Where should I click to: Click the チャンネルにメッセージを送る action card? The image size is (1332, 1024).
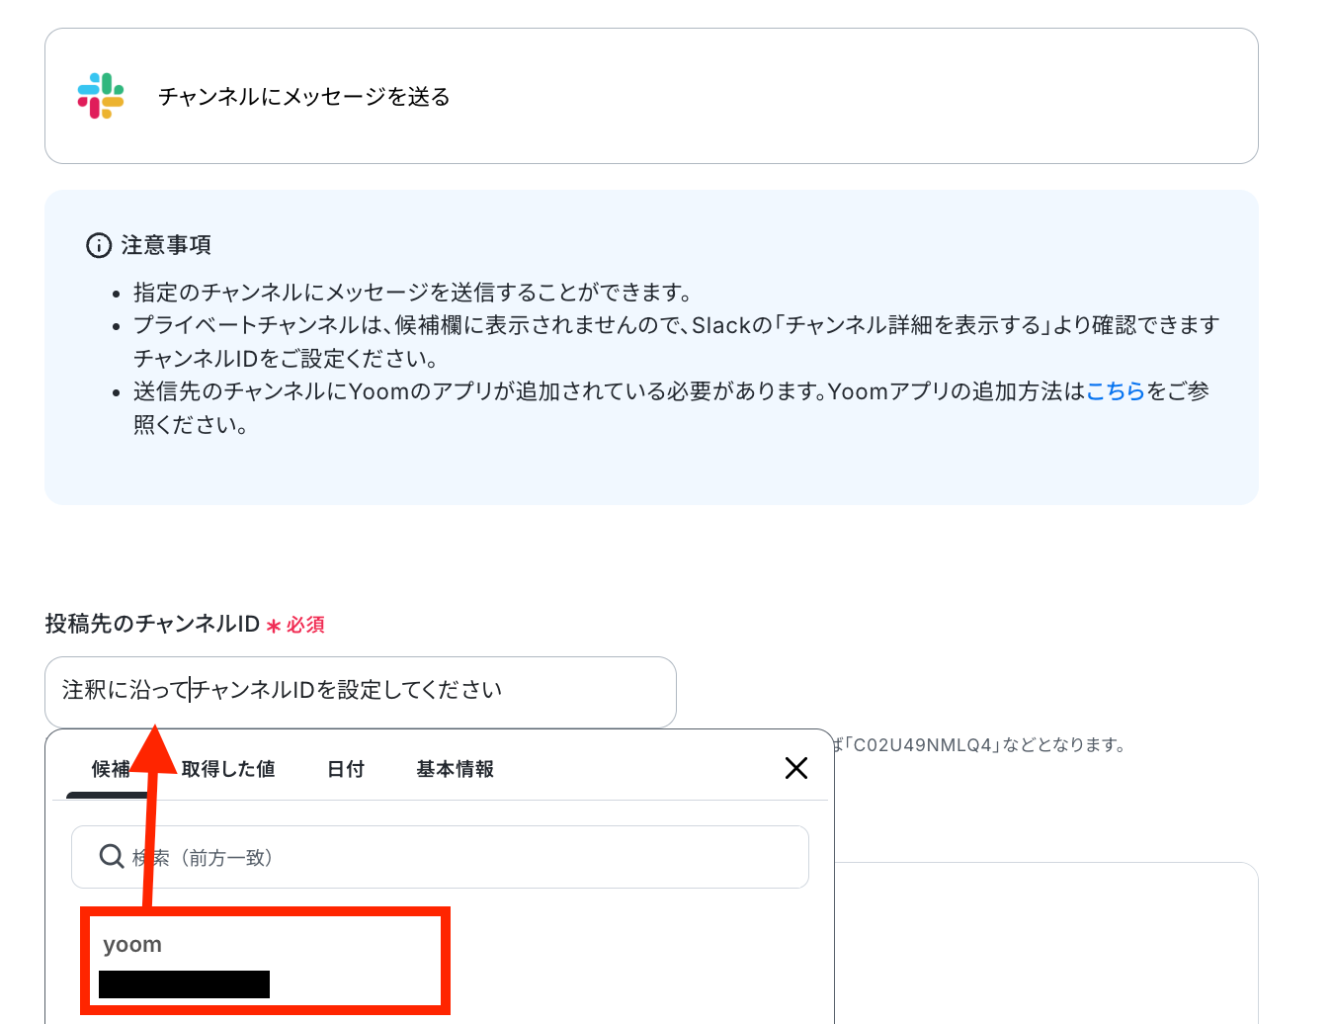(651, 96)
